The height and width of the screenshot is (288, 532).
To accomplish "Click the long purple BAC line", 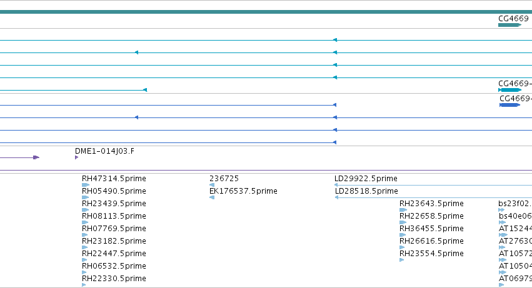I will pyautogui.click(x=266, y=171).
